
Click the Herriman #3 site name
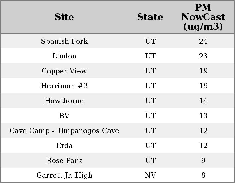point(64,86)
